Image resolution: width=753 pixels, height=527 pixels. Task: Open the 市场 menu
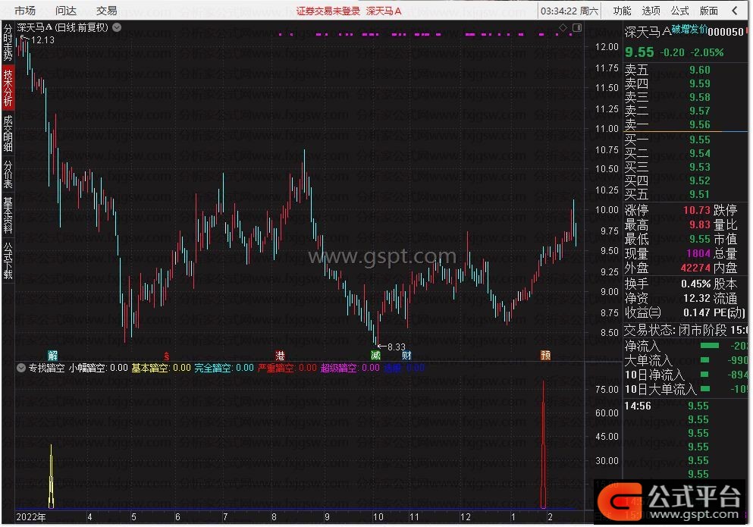tap(24, 11)
